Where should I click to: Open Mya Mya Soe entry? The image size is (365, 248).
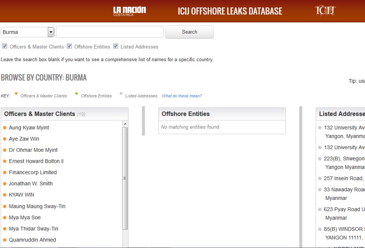click(x=25, y=217)
